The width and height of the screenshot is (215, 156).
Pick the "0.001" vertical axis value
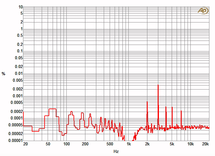(x=18, y=96)
